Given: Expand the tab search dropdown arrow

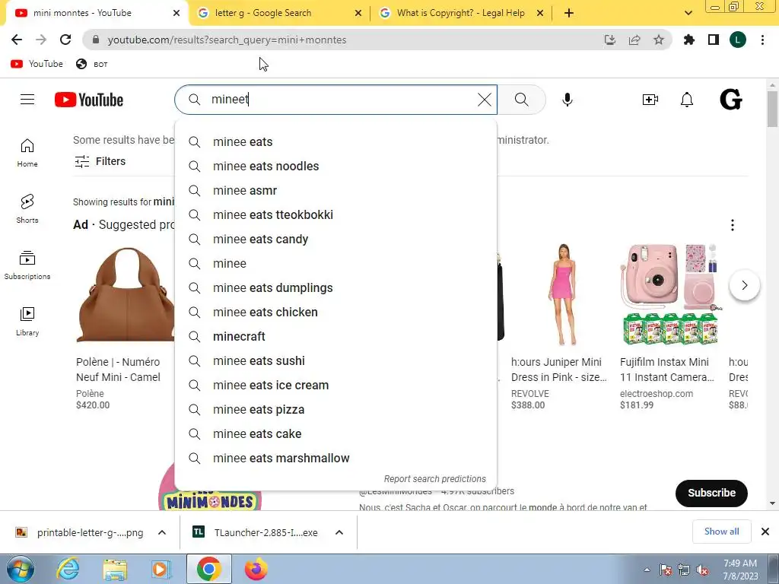Looking at the screenshot, I should 688,14.
